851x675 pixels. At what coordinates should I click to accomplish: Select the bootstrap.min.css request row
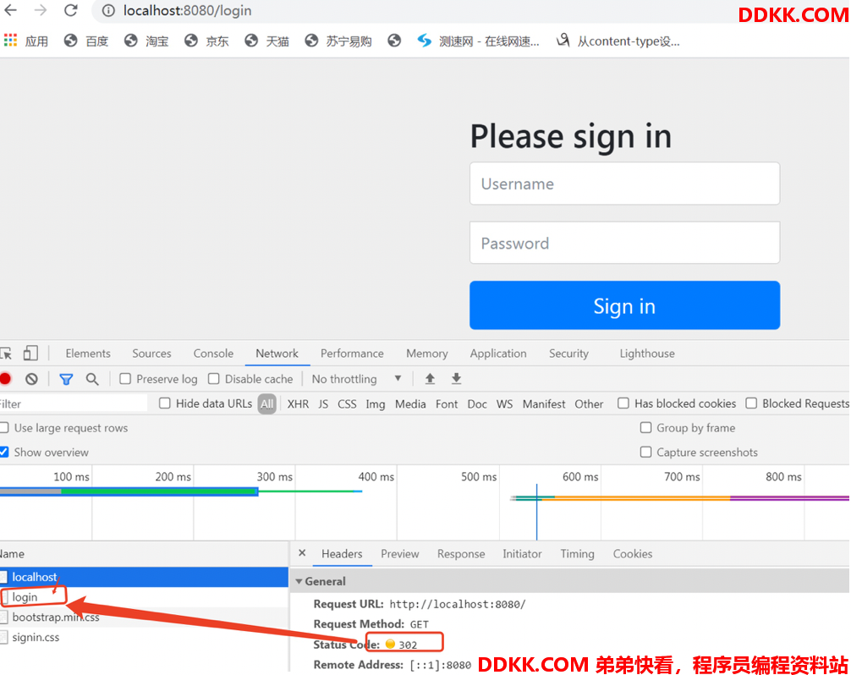click(144, 617)
